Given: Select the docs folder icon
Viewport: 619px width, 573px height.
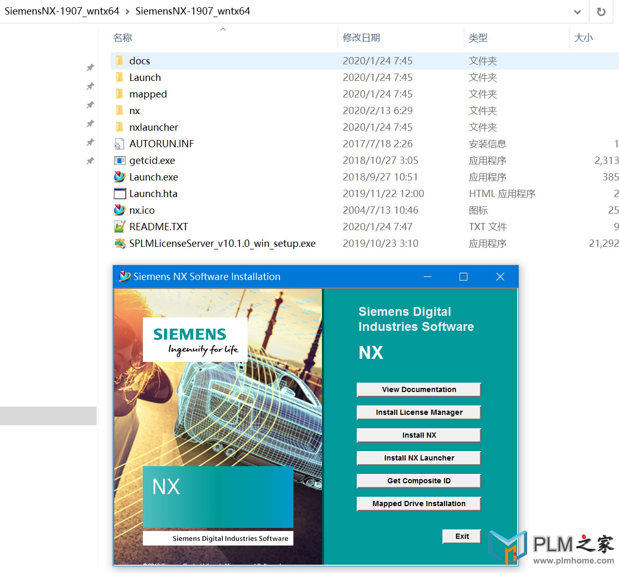Looking at the screenshot, I should click(x=119, y=61).
